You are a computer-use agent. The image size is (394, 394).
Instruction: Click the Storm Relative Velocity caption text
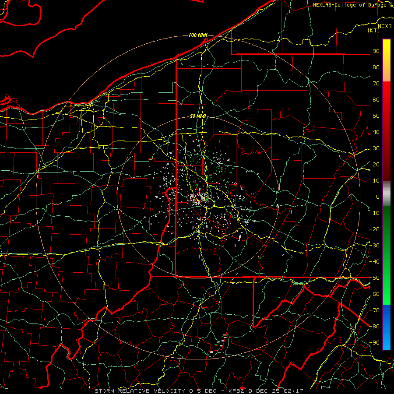(x=140, y=391)
